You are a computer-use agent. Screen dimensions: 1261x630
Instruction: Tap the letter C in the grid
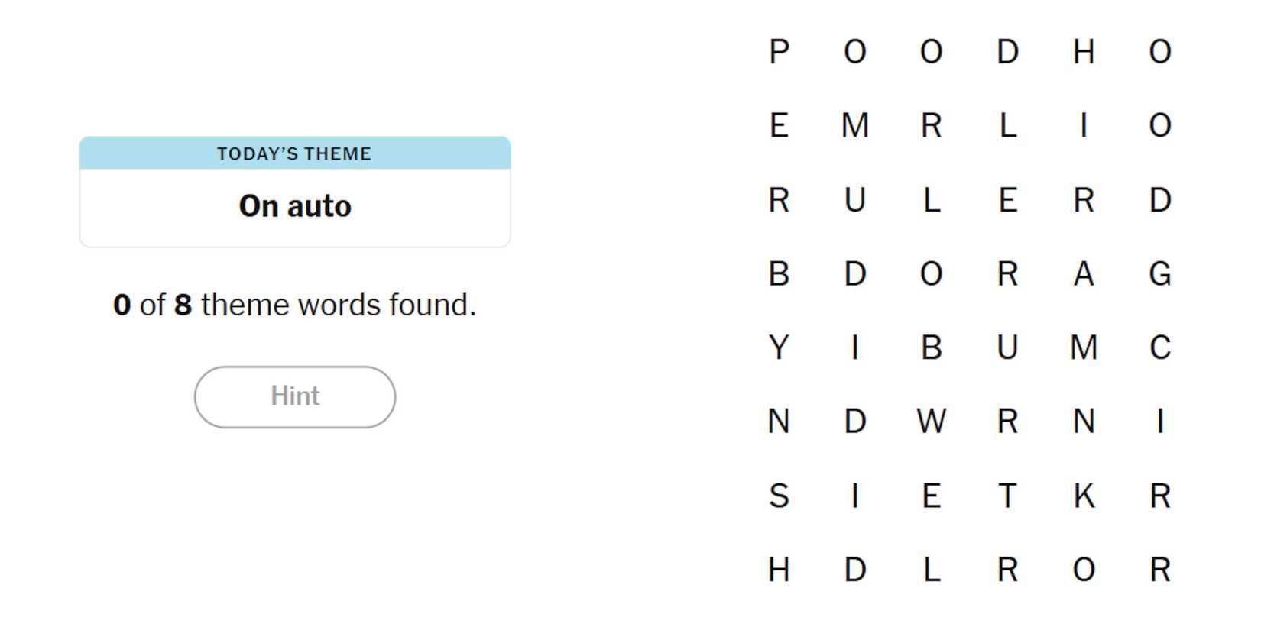1159,347
